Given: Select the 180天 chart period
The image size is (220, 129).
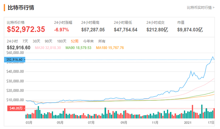Looking at the screenshot, I should click(62, 41).
